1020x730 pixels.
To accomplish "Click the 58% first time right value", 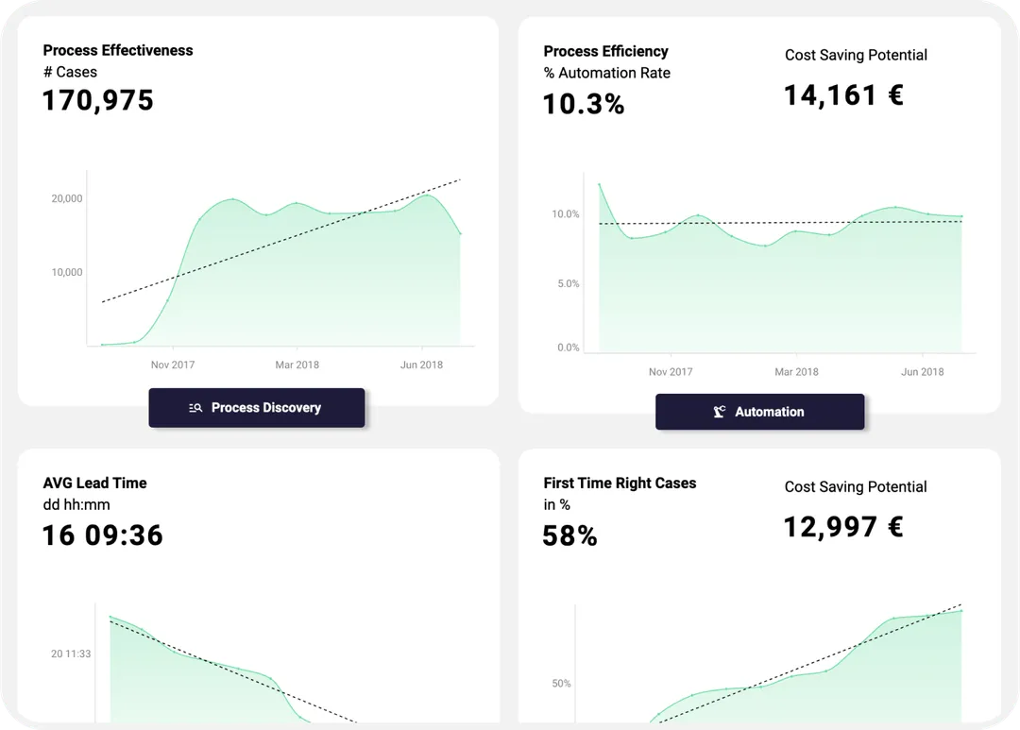I will tap(569, 536).
